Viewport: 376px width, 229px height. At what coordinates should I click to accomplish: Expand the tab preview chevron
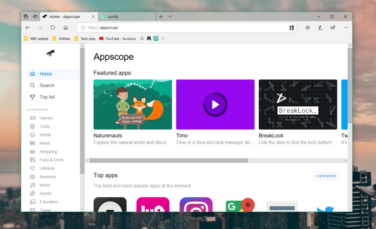point(170,17)
